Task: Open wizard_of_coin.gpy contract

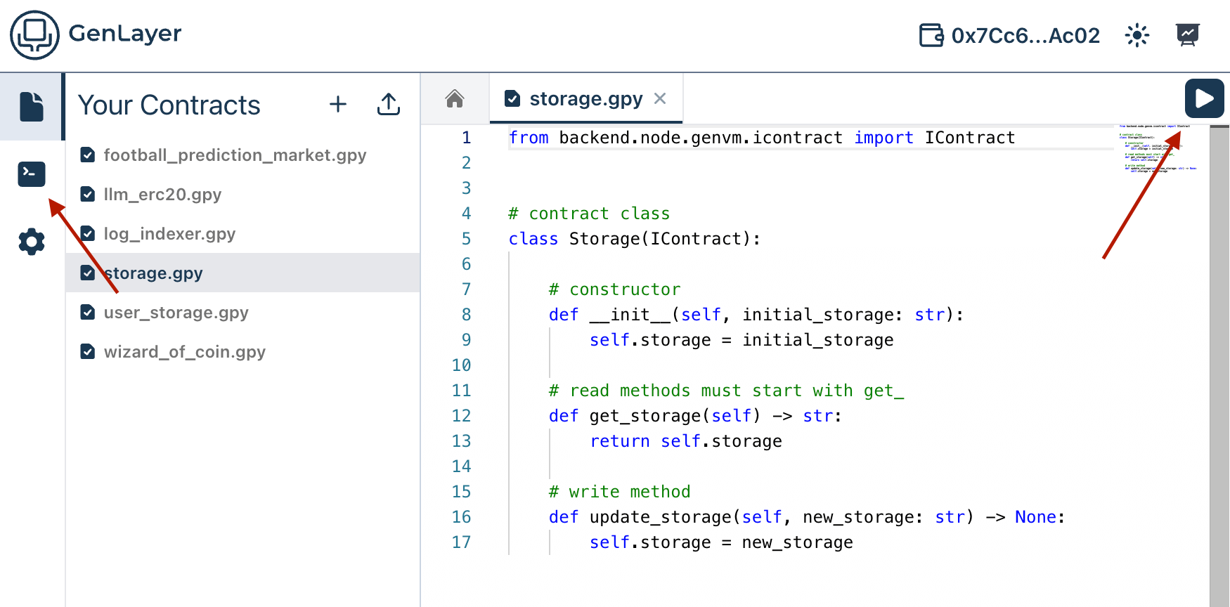Action: pyautogui.click(x=184, y=352)
